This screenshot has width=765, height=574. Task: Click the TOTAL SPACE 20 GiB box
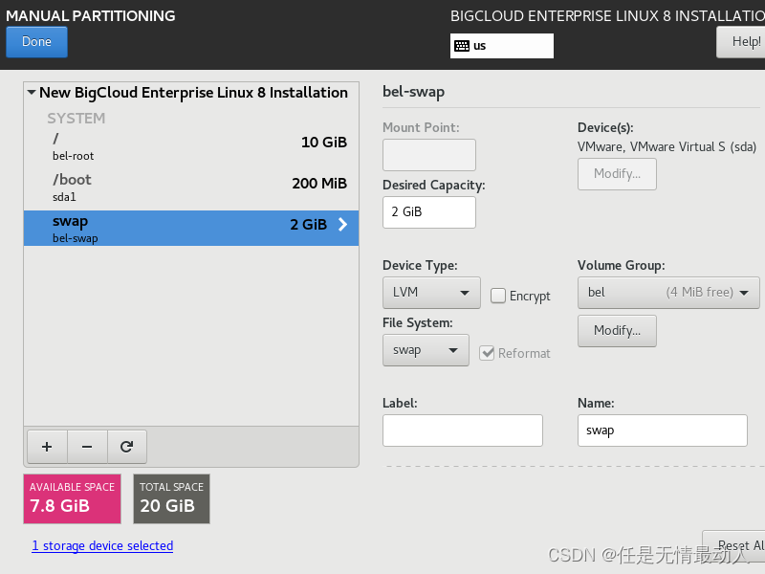pos(172,498)
